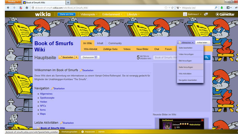Click the browser forward arrow

pyautogui.click(x=14, y=8)
